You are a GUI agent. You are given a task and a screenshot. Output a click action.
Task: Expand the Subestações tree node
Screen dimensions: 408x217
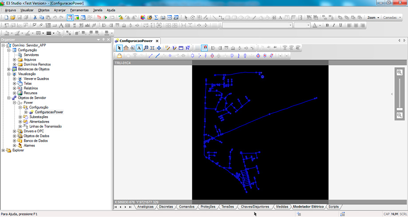[20, 117]
